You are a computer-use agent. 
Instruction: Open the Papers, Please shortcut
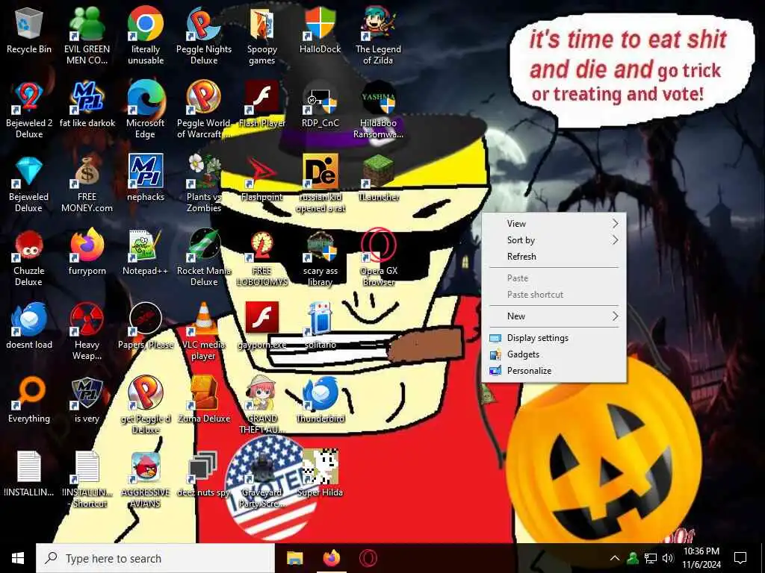[x=146, y=327]
